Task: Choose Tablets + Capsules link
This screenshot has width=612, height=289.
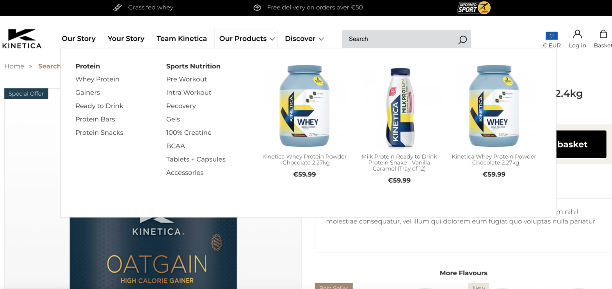Action: pos(196,159)
